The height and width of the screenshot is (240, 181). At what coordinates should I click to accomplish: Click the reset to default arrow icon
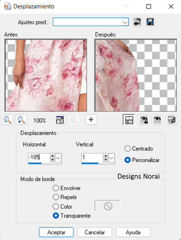coord(137,22)
